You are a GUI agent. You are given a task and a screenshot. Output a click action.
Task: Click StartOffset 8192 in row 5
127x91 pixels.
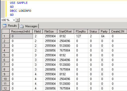click(66, 55)
